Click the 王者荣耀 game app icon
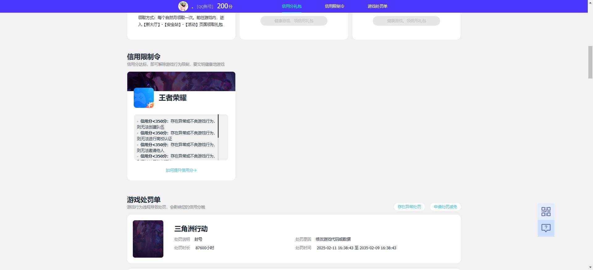The width and height of the screenshot is (593, 270). [x=144, y=98]
